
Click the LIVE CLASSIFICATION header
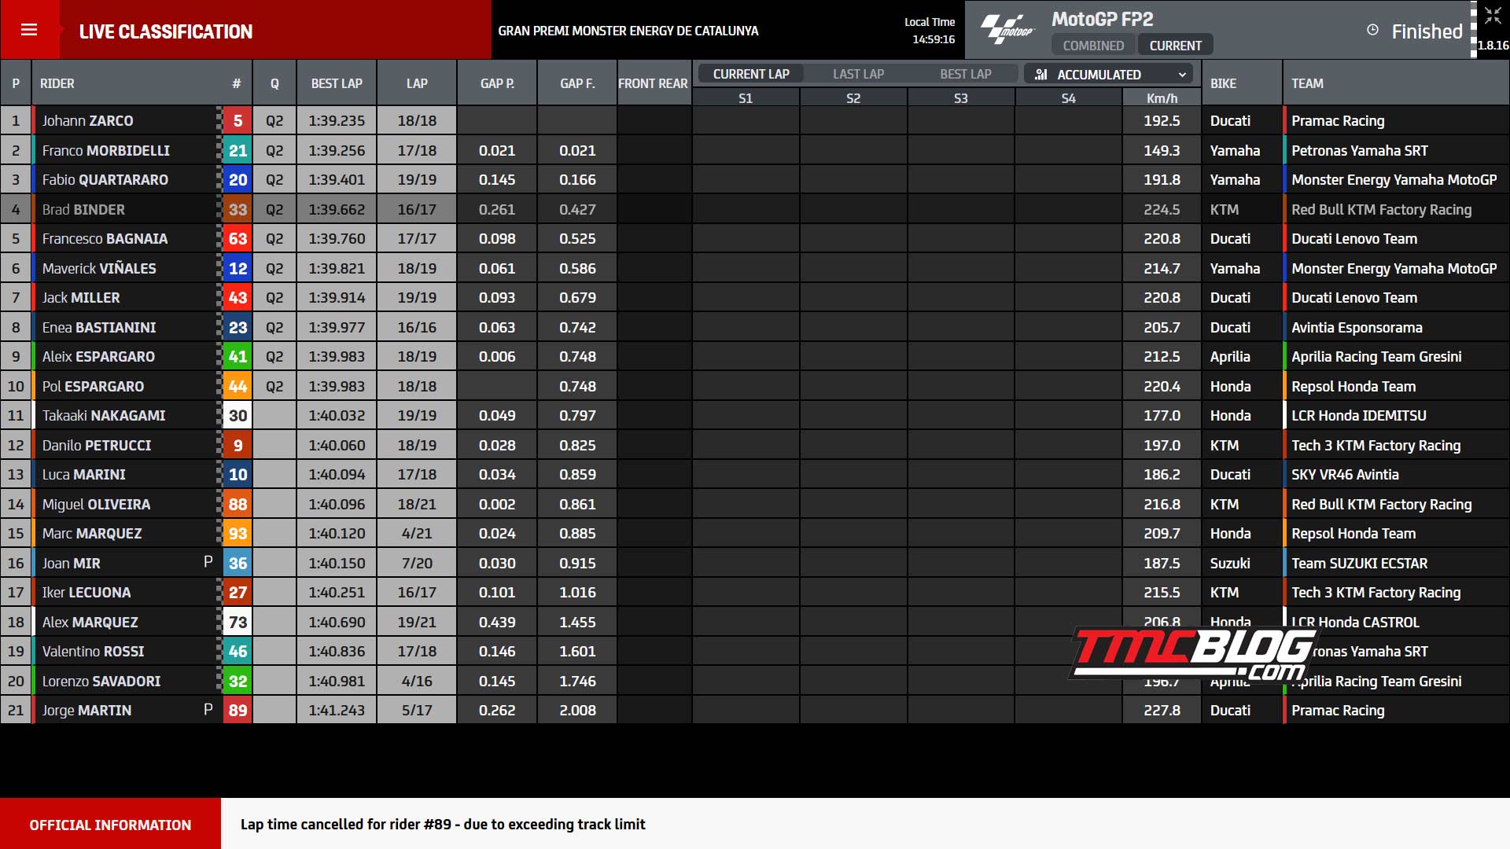click(166, 31)
